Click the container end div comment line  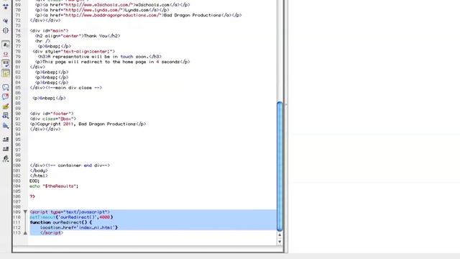tap(70, 165)
